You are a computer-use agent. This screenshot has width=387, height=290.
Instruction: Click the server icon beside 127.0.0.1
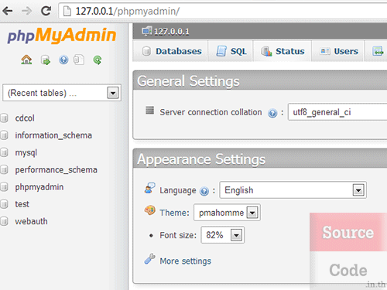(x=147, y=31)
